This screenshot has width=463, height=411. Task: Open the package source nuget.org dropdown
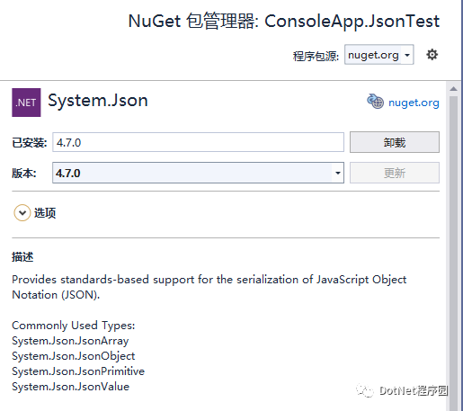point(379,55)
